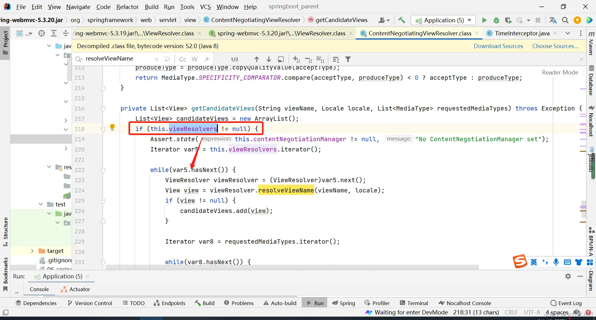Stop the running application
This screenshot has width=596, height=320.
tap(538, 20)
